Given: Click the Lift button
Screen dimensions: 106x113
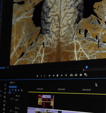Looking at the screenshot, I should pos(71,75).
